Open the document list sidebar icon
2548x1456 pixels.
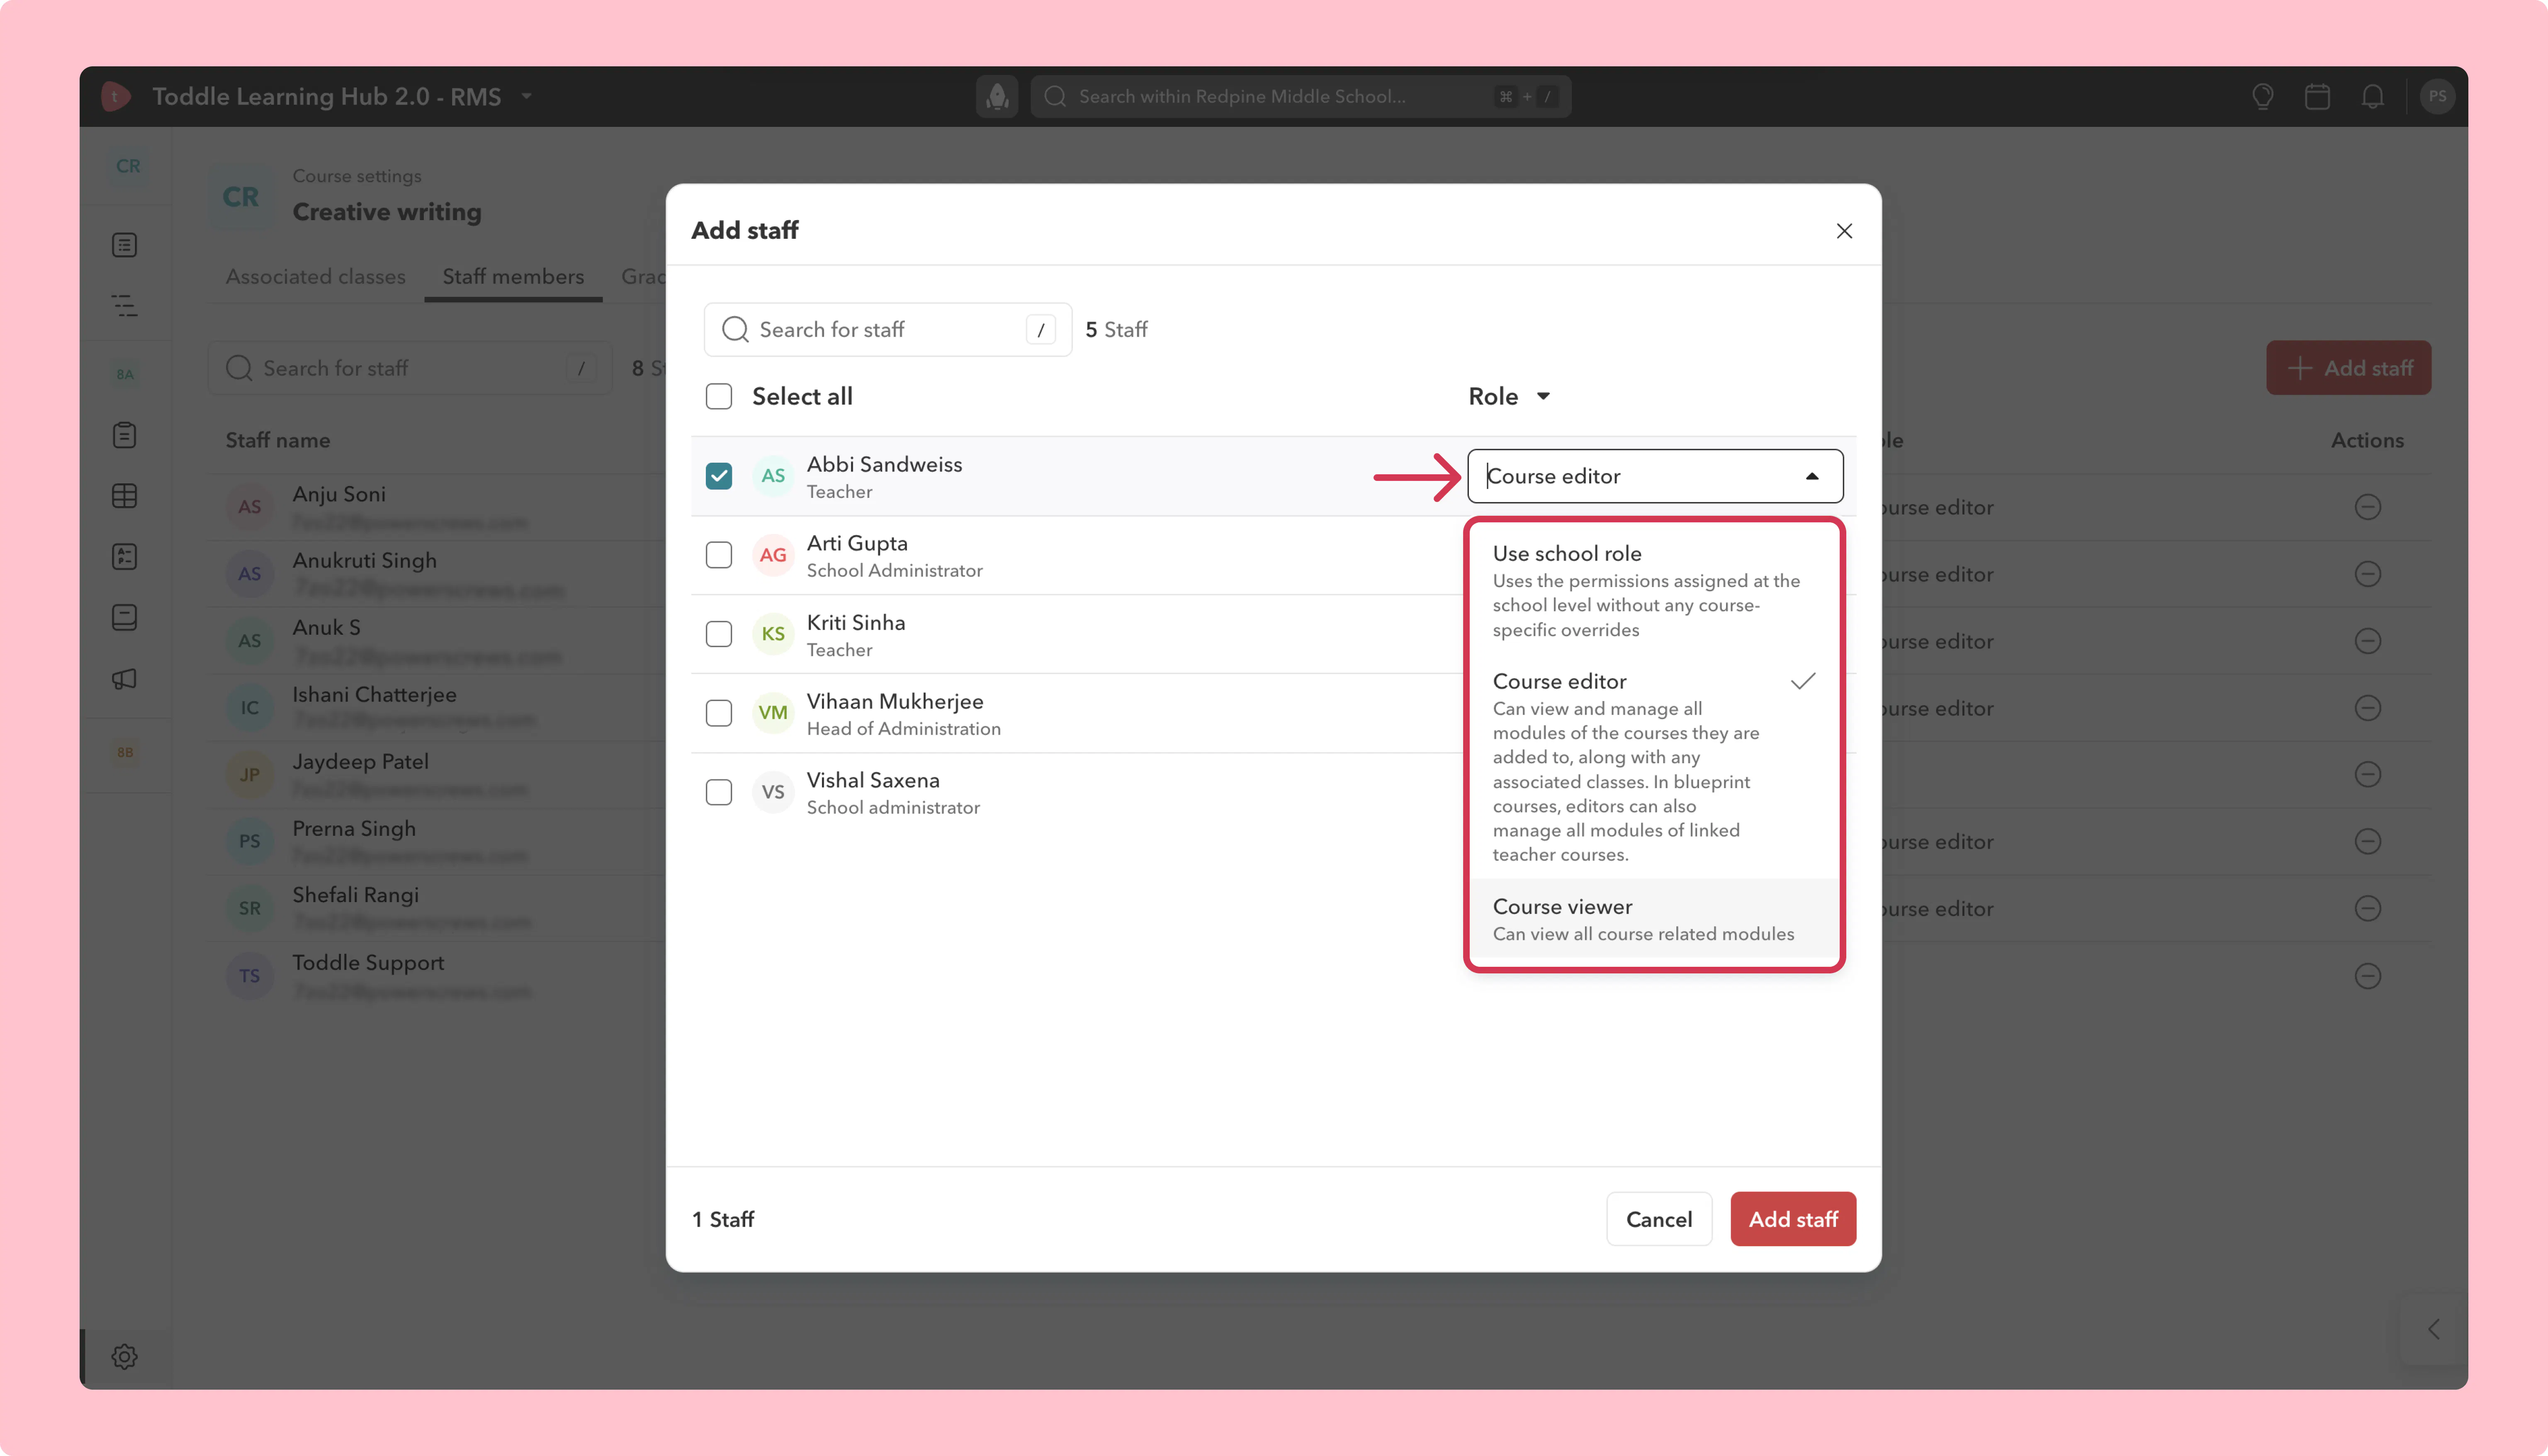pos(124,245)
